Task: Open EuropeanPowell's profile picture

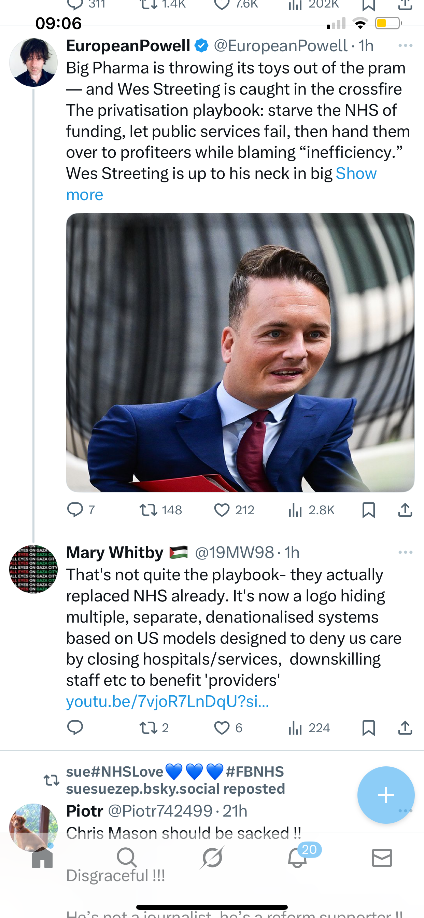Action: (33, 62)
